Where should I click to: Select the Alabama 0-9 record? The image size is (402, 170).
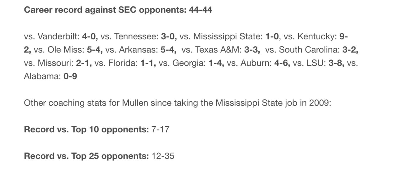pyautogui.click(x=50, y=76)
